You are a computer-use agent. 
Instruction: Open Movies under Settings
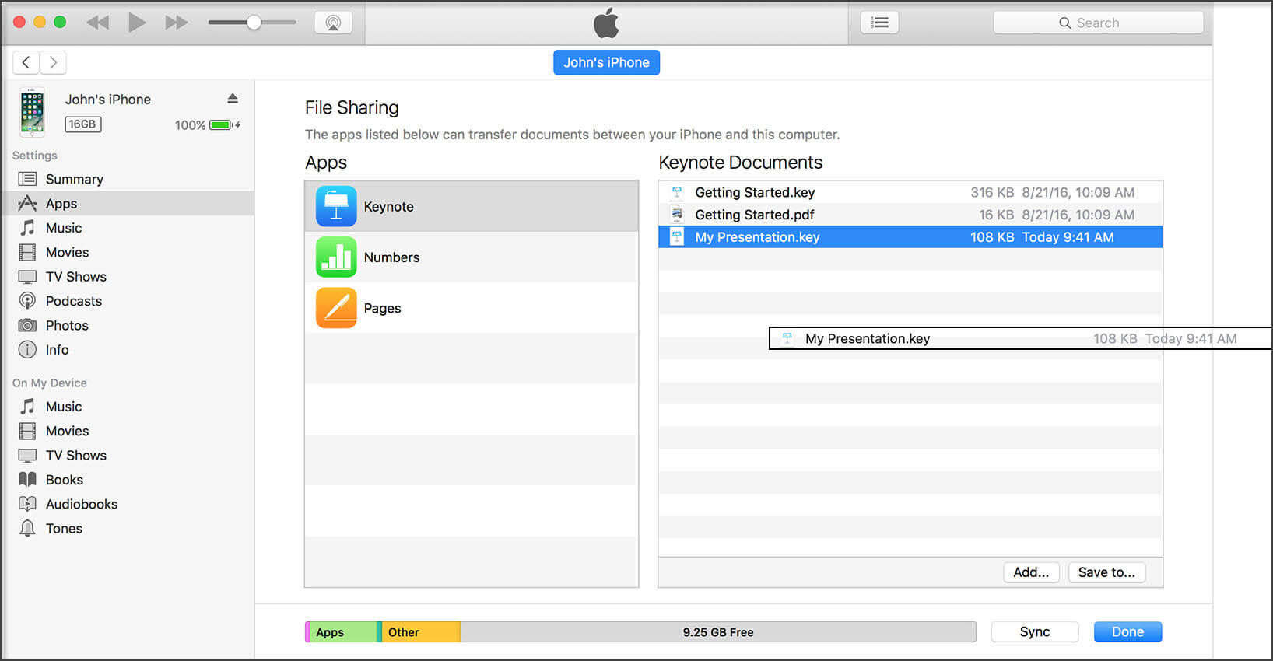tap(128, 252)
